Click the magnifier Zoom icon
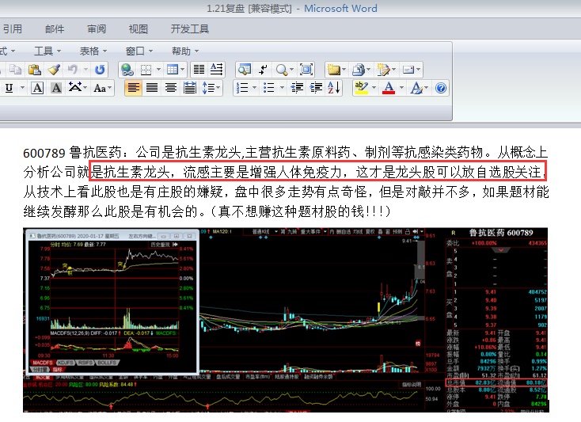The image size is (581, 422). coord(282,70)
